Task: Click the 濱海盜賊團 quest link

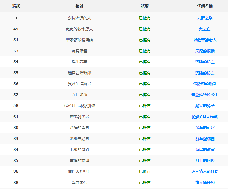Action: tap(205, 139)
